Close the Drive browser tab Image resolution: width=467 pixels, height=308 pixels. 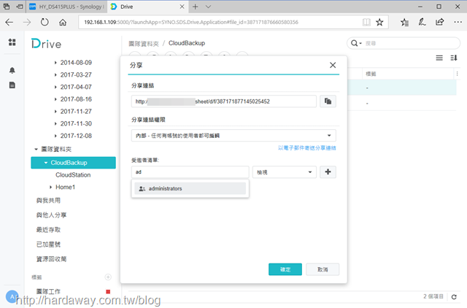[x=182, y=7]
